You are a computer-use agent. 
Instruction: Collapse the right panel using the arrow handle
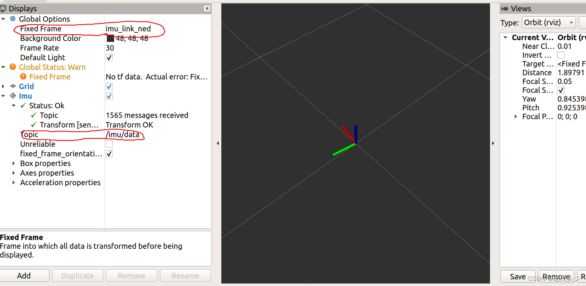pos(493,143)
